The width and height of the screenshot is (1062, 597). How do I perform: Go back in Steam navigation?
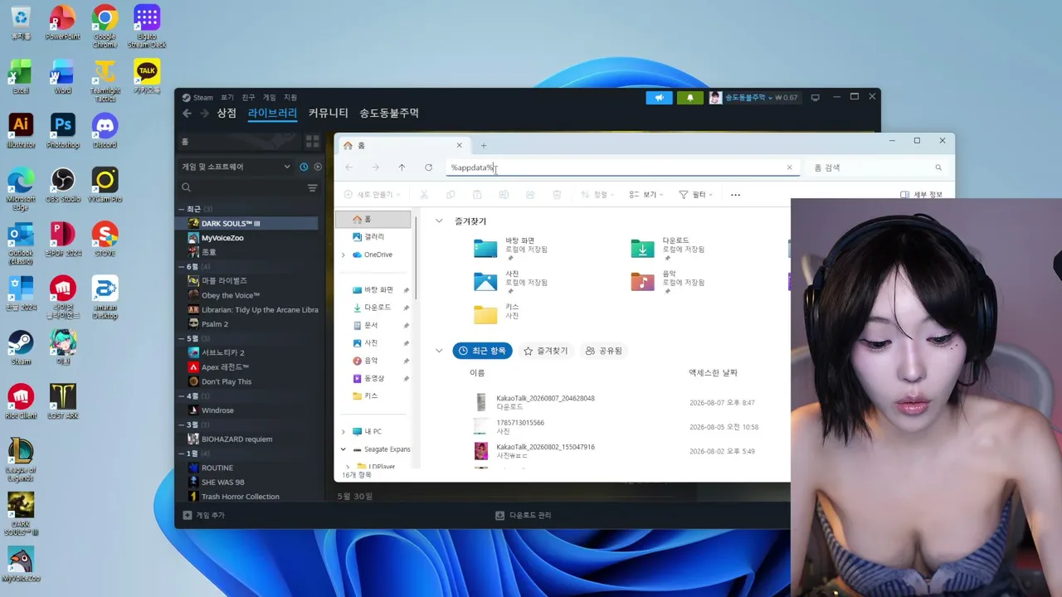click(x=187, y=114)
